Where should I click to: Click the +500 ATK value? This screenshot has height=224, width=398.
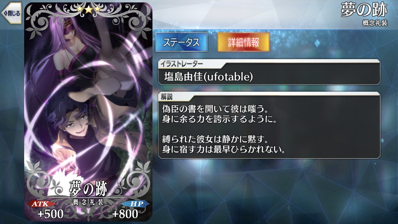50,214
